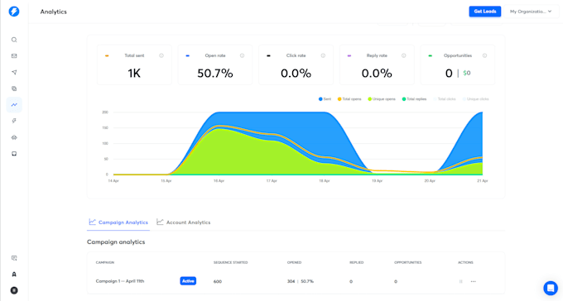The image size is (563, 301).
Task: Open the inbox monitor sidebar icon
Action: pos(14,154)
